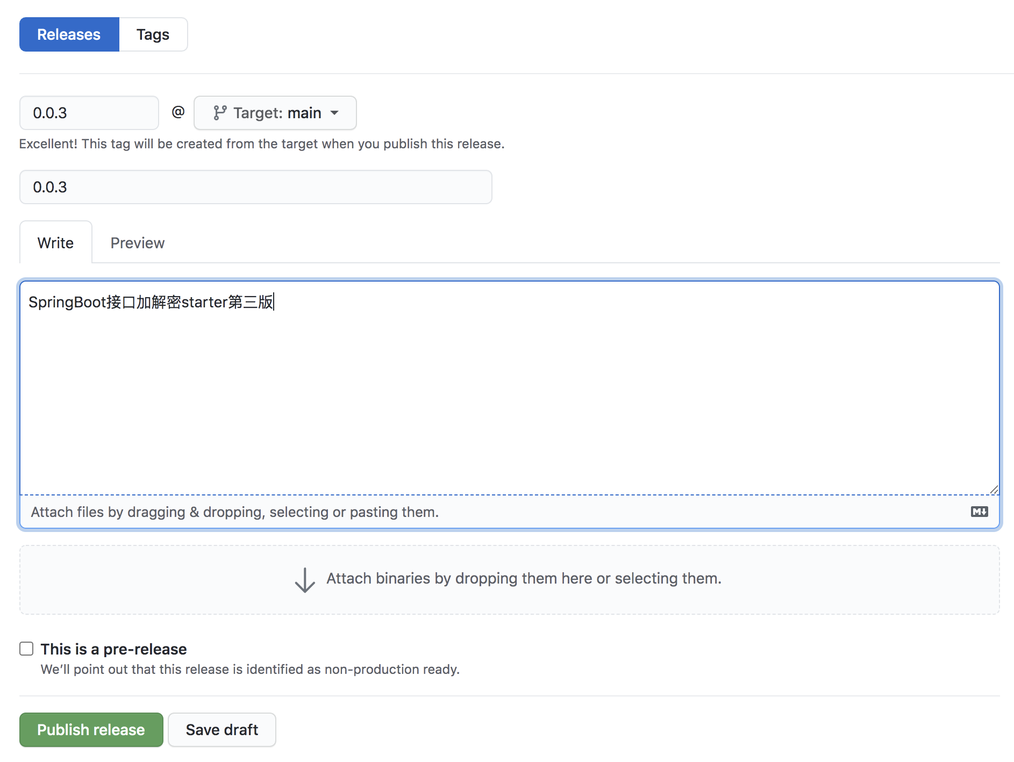Click the Markdown supported icon below the textarea
1014x762 pixels.
(x=980, y=512)
